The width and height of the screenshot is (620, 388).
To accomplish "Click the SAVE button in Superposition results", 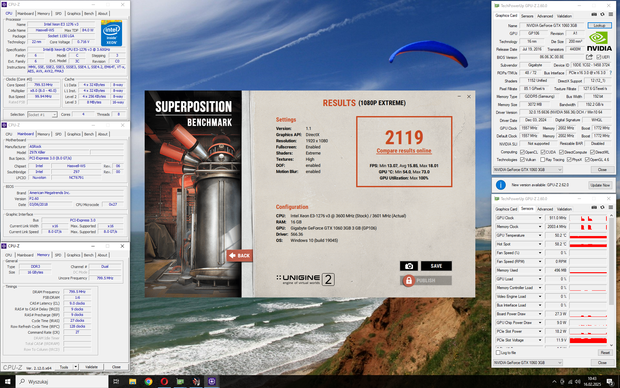I will [x=436, y=266].
